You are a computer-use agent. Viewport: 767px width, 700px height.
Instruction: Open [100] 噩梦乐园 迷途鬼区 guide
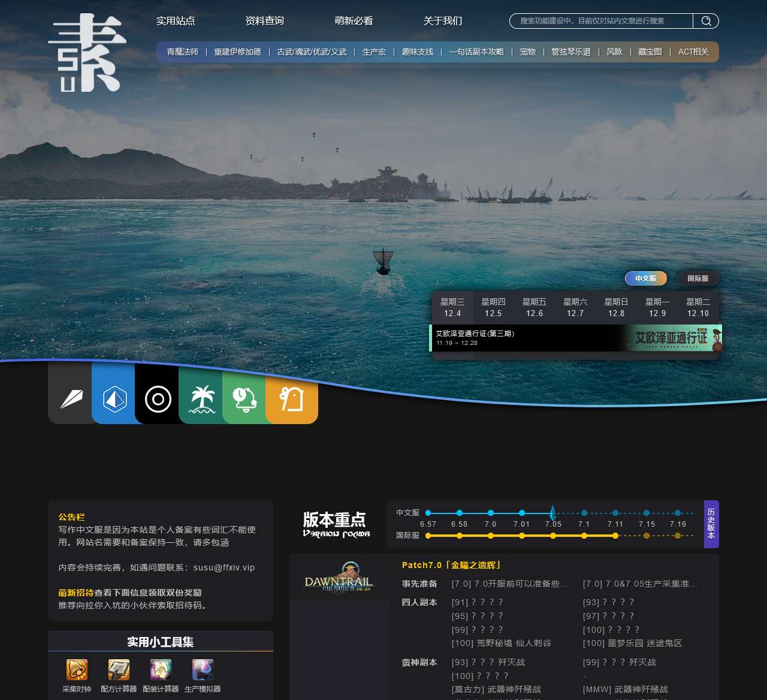632,643
